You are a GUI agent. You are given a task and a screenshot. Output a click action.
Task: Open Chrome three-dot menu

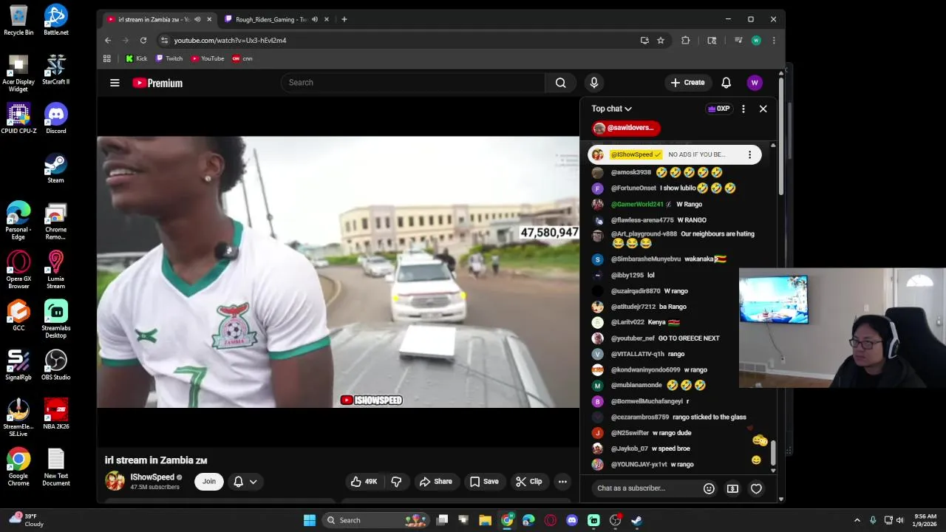click(x=774, y=41)
